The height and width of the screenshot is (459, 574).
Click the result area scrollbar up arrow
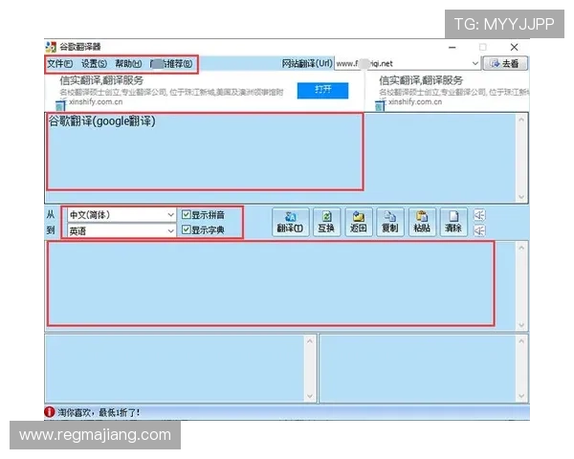click(x=521, y=248)
